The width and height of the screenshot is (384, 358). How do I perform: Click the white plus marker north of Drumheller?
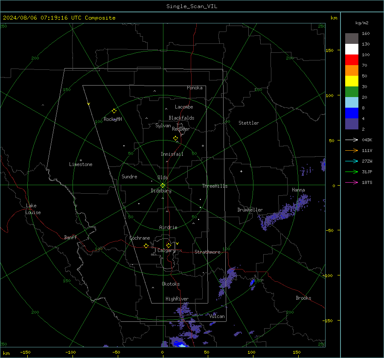(241, 171)
